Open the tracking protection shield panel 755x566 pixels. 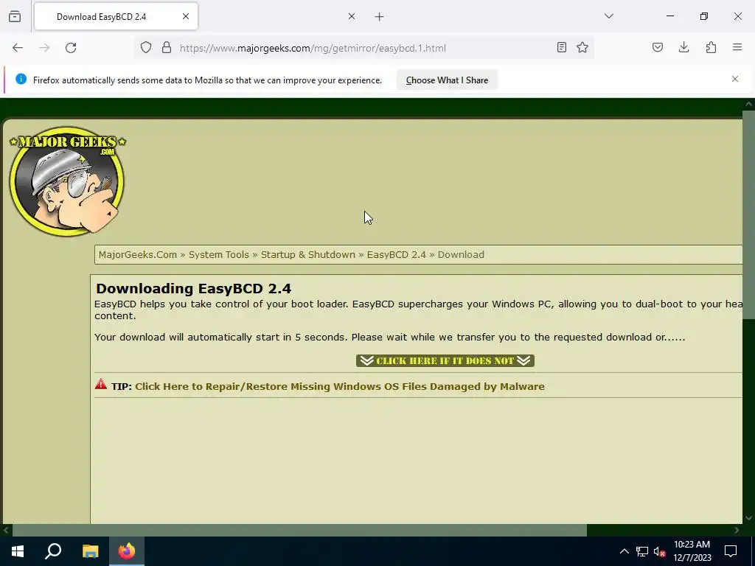click(146, 47)
